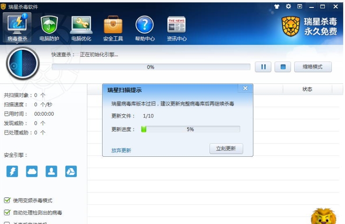Screen dimensions: 345x224
Task: Open the 资讯中心 newspaper section
Action: [177, 28]
